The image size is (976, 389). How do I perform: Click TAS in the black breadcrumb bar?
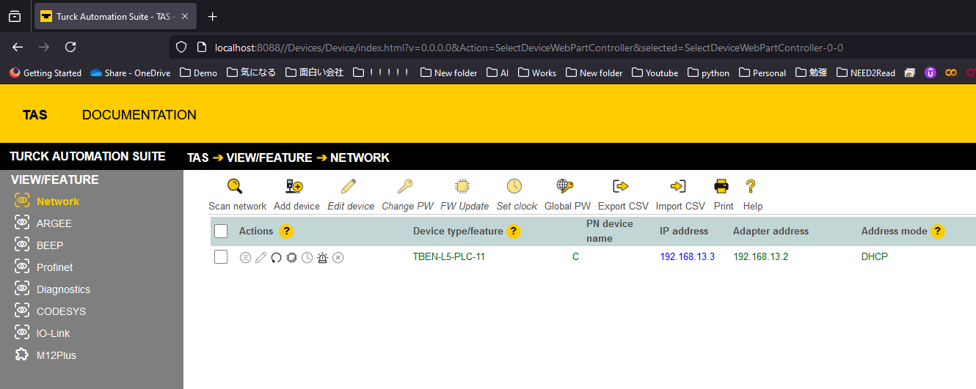[198, 158]
